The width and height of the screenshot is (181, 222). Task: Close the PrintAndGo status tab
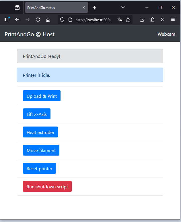84,7
